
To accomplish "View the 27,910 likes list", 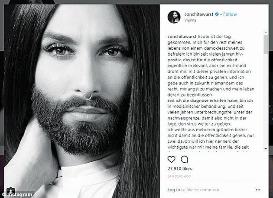I will coord(179,169).
